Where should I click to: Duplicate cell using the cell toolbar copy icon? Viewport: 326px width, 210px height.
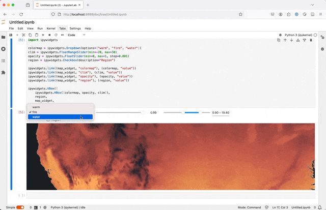coord(279,40)
